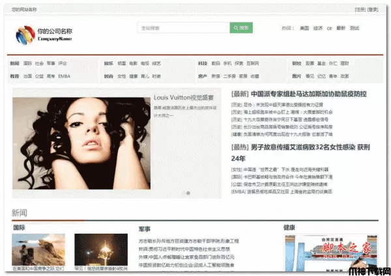This screenshot has width=391, height=276.
Task: Click the 新闻 section heading
Action: (19, 213)
